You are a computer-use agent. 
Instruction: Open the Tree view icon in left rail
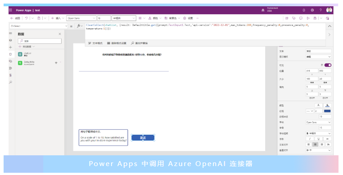click(x=10, y=40)
